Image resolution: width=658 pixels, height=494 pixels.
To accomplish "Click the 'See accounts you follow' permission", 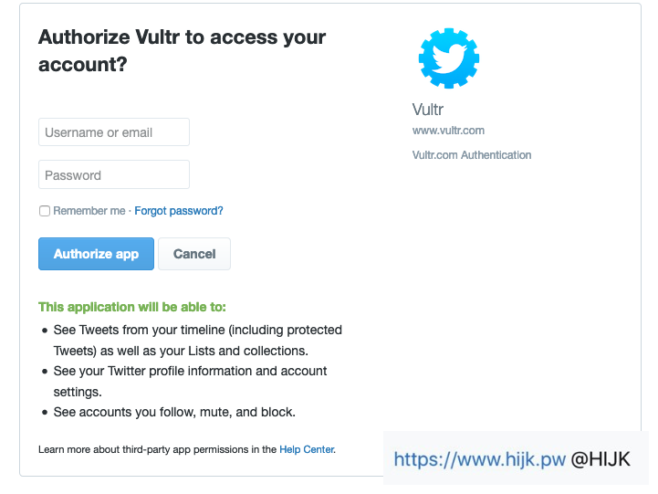I will point(173,412).
